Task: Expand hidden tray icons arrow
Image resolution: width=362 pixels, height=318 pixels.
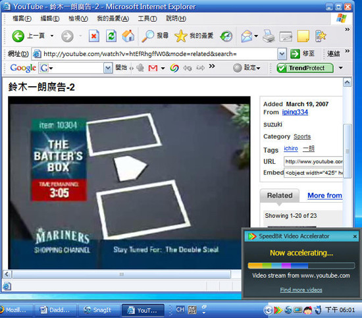Action: (x=268, y=310)
